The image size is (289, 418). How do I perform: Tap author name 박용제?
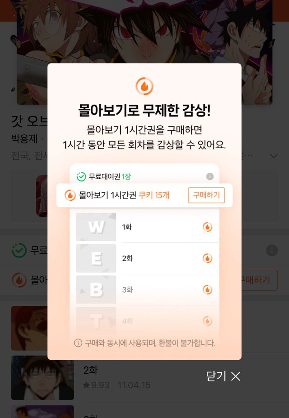pos(24,139)
